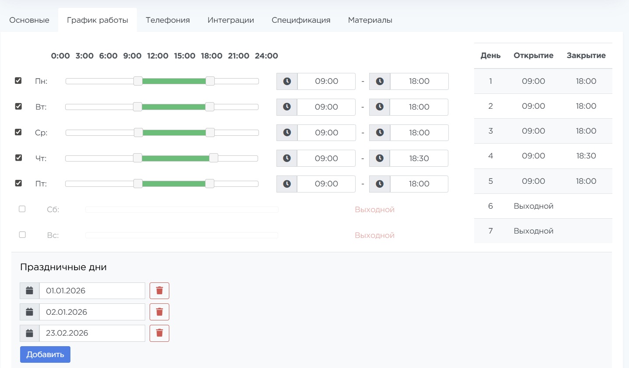Click the clock icon for Thursday closing time

point(380,158)
